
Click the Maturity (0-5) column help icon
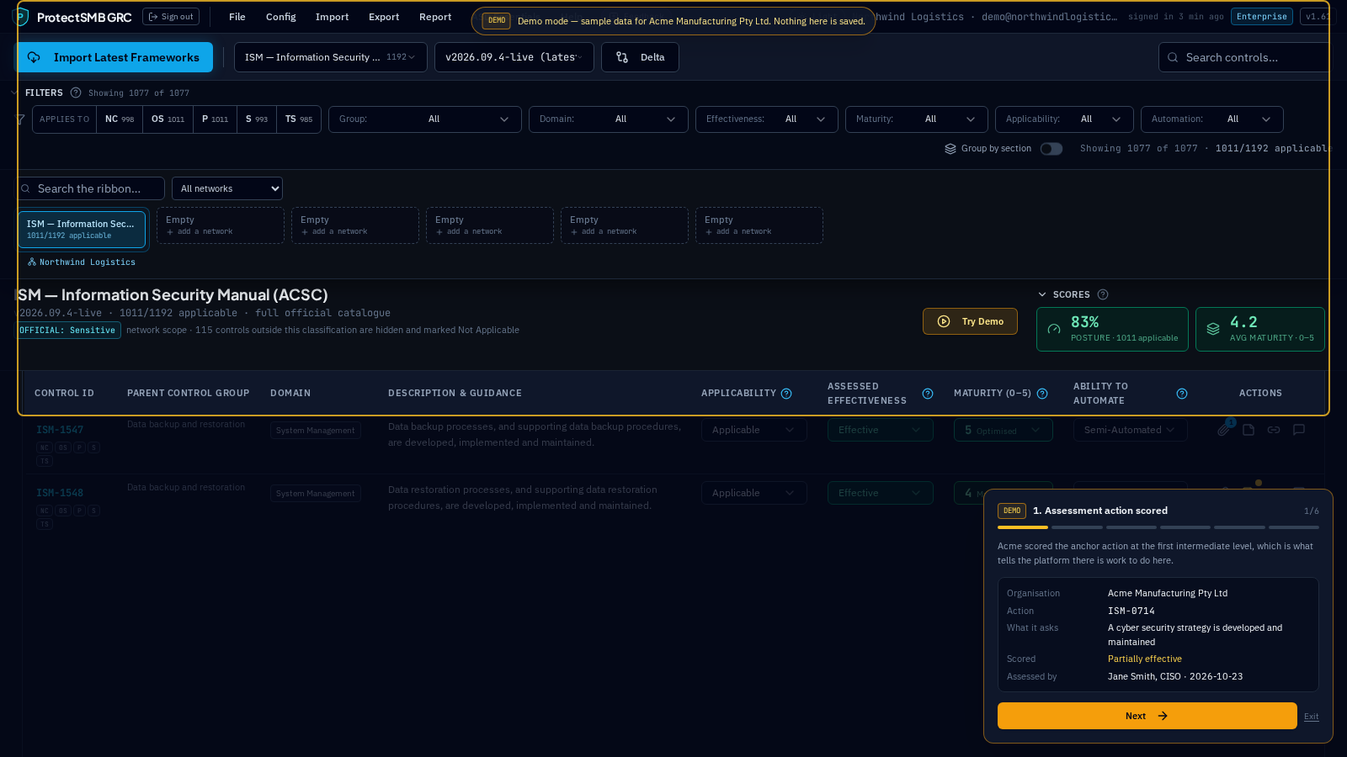pyautogui.click(x=1042, y=394)
